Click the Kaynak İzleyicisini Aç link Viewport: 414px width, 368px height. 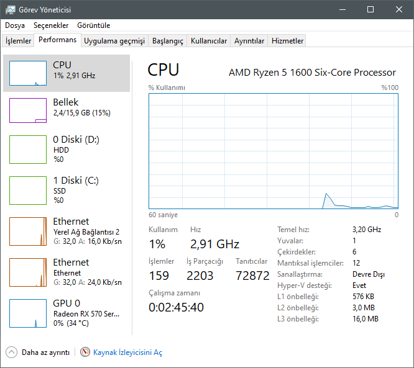[x=127, y=352]
